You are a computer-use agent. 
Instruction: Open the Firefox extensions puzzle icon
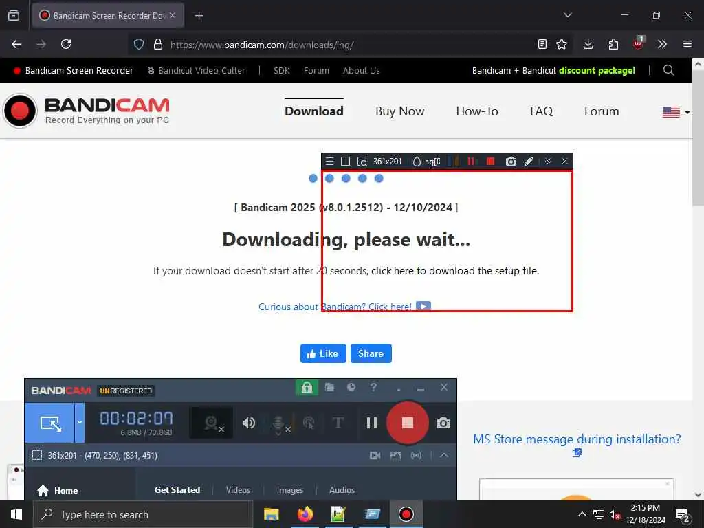[613, 44]
